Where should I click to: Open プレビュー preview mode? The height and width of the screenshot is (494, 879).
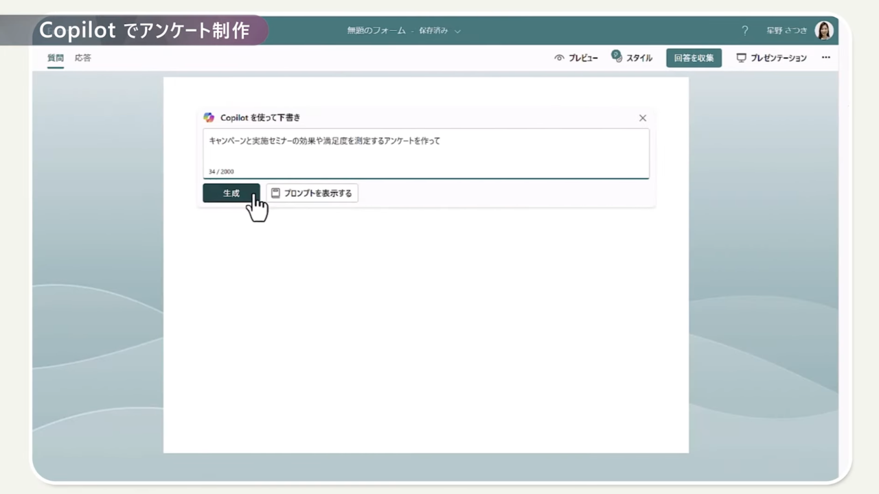point(576,58)
